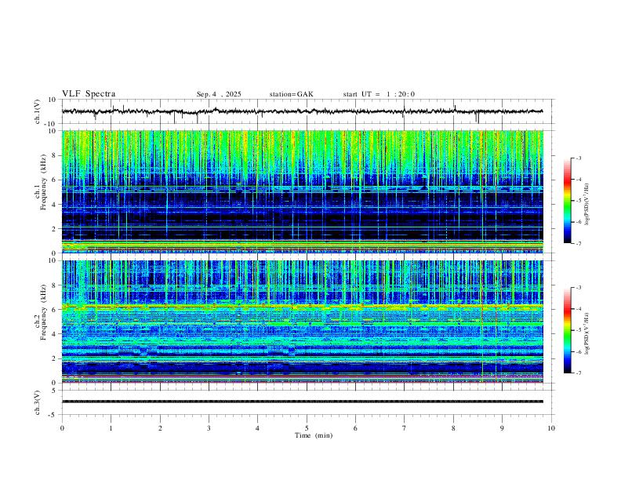Click the '-7' label on lower color scale
The width and height of the screenshot is (621, 480).
(x=579, y=373)
